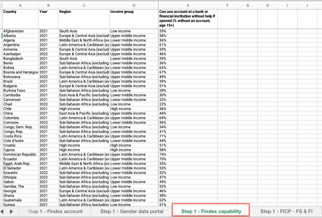This screenshot has width=322, height=218.
Task: Click the column H header
Action: coord(267,5)
